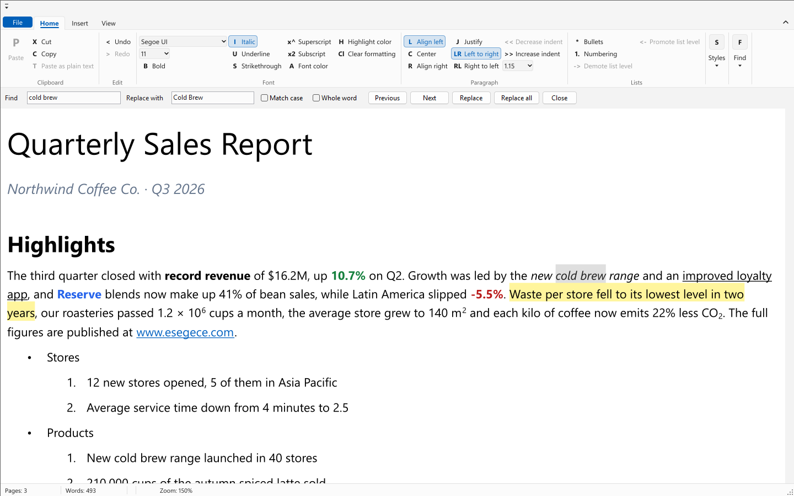Image resolution: width=794 pixels, height=496 pixels.
Task: Click the Find text field
Action: (74, 98)
